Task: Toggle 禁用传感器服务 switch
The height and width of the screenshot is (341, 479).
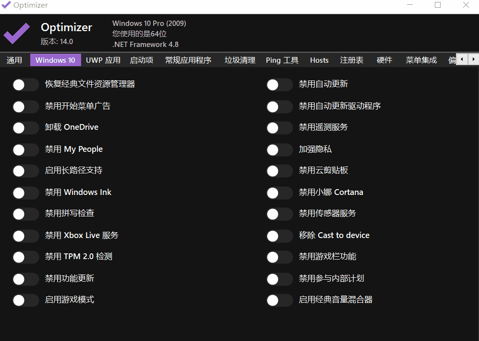Action: click(x=279, y=214)
